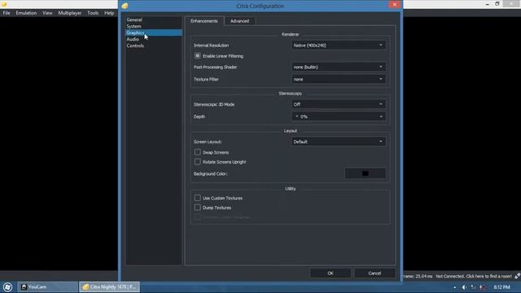Viewport: 521px width, 293px height.
Task: Select the Enhancements tab
Action: tap(204, 21)
